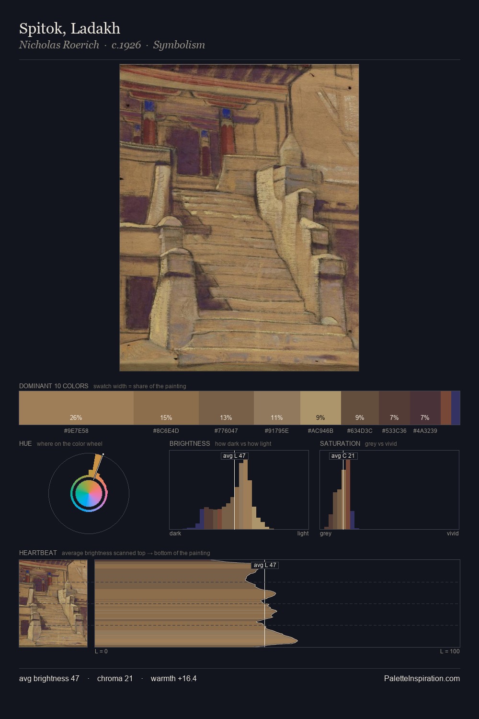
Task: Select the first 9% swatch #AC946B
Action: 320,408
